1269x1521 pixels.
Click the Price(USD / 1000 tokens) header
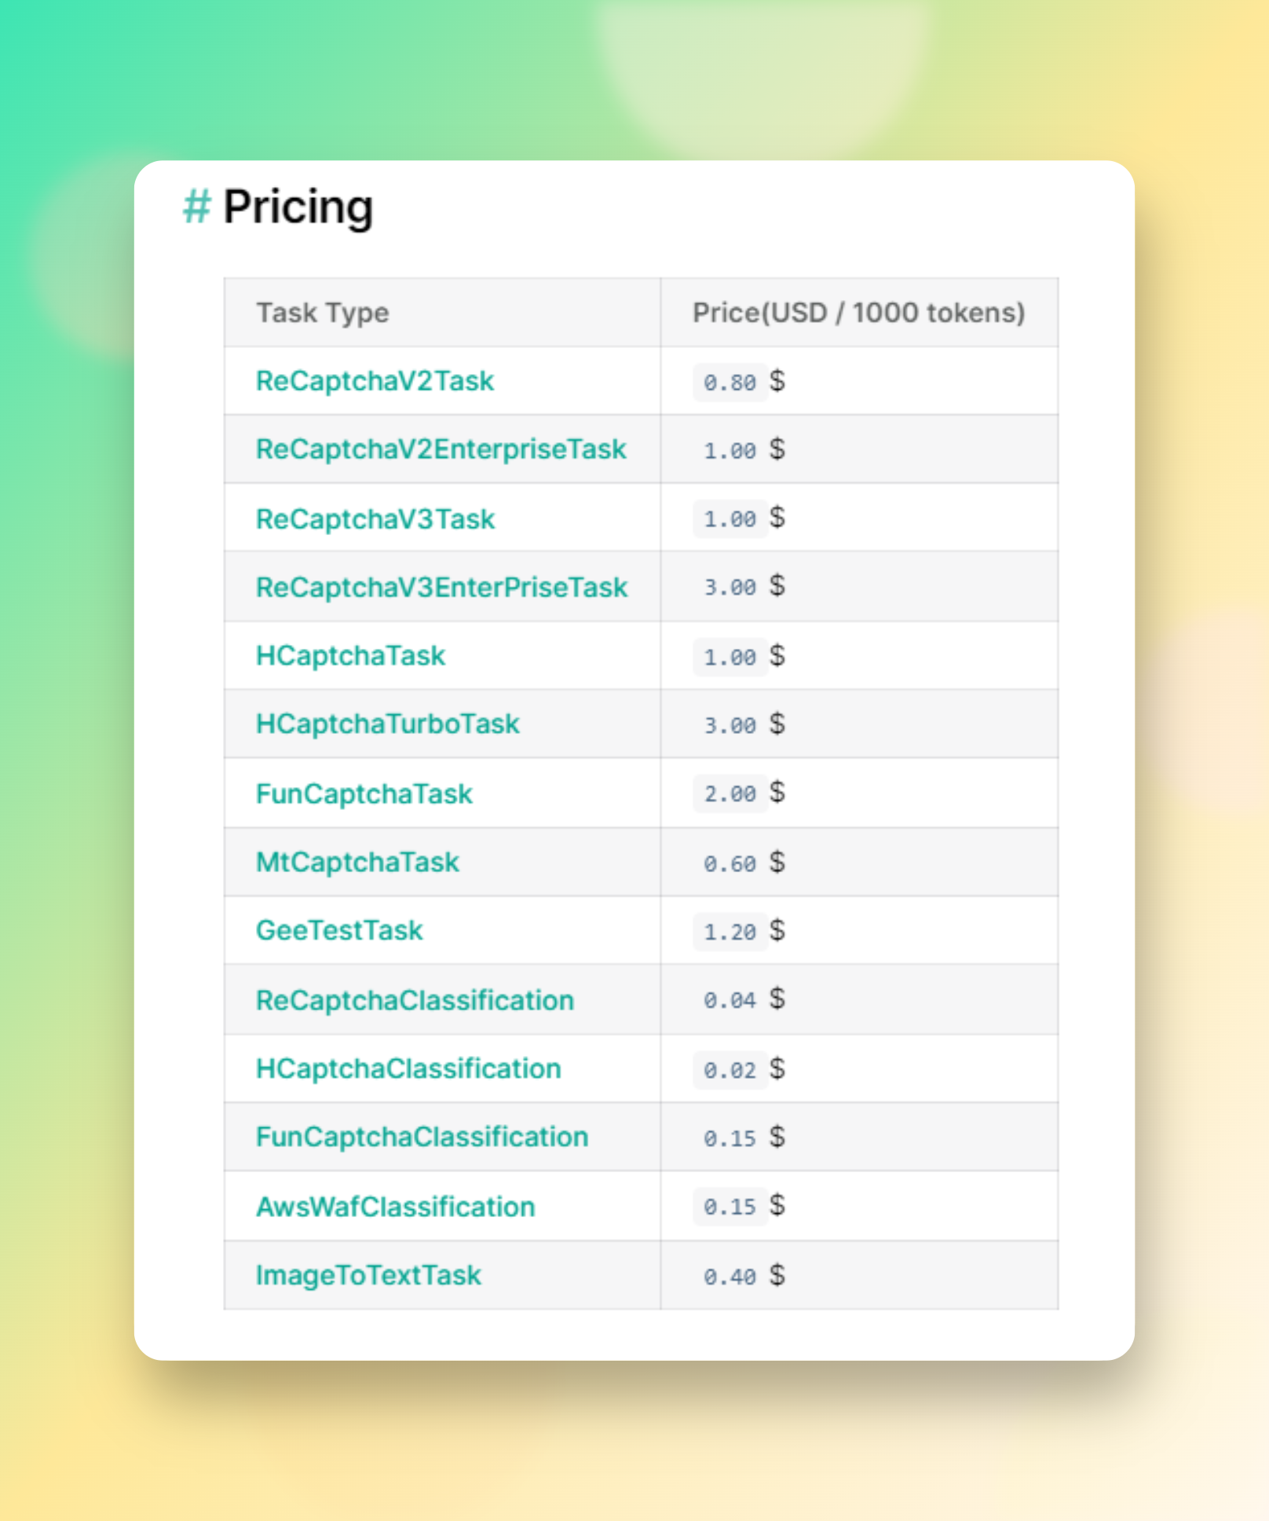858,313
